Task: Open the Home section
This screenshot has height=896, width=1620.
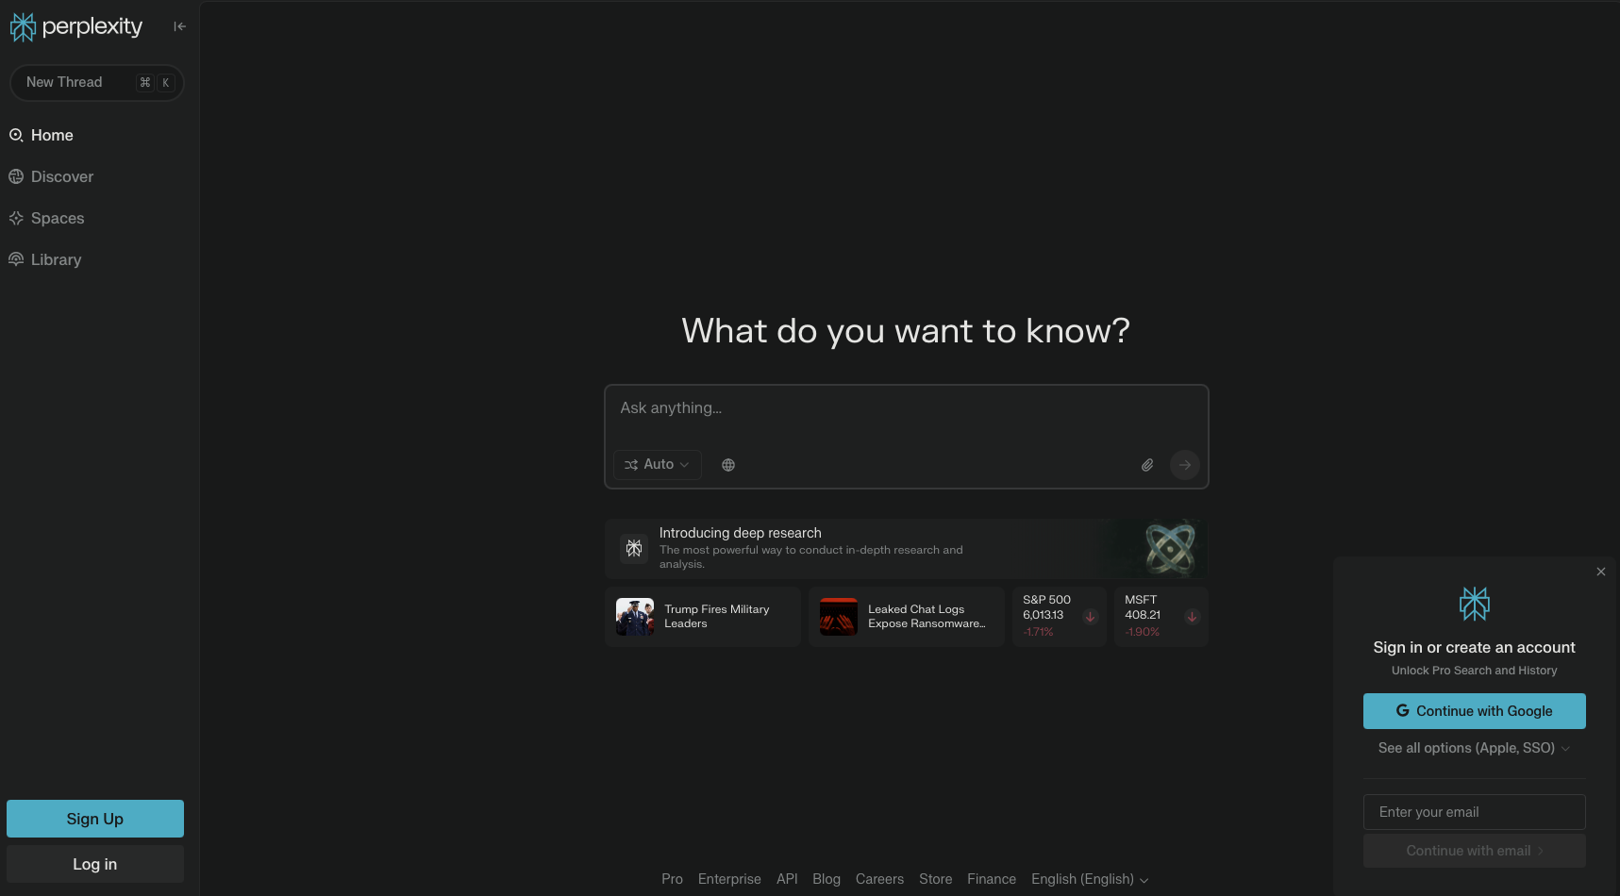Action: point(42,135)
